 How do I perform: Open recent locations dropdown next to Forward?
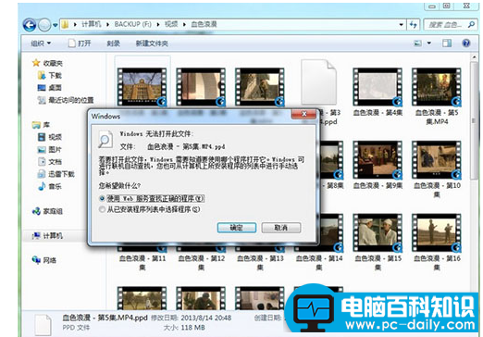point(55,25)
